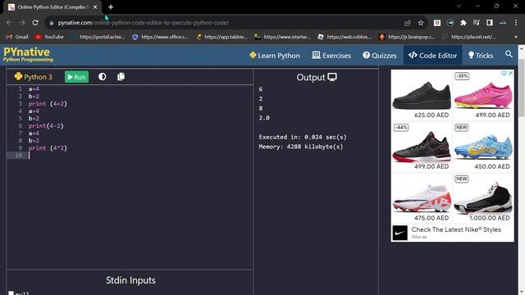Show more bookmarks overflow chevron
Image resolution: width=525 pixels, height=295 pixels.
(516, 37)
